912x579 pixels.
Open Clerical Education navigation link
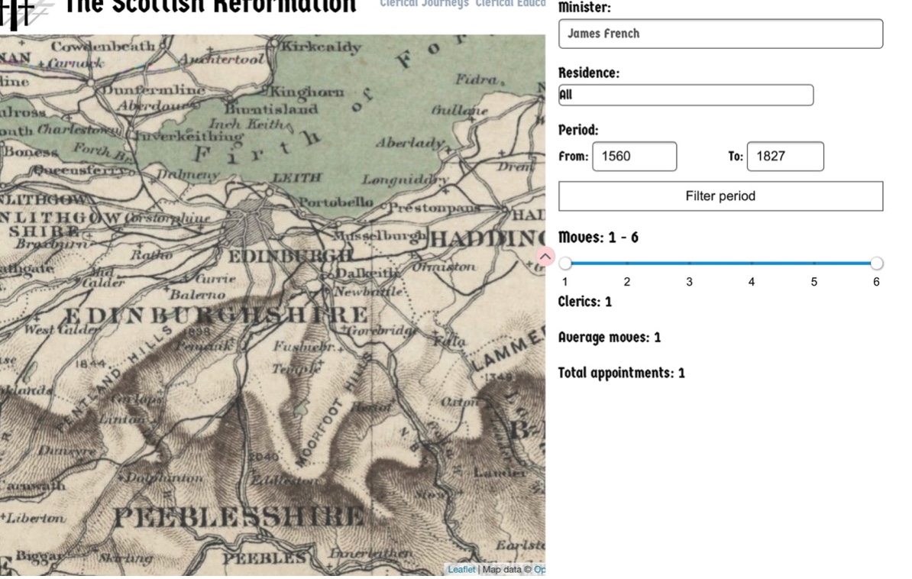511,4
